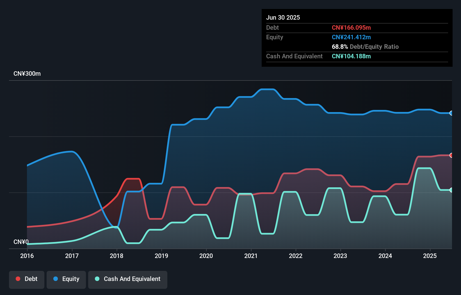The image size is (461, 295).
Task: Click the 2022 x-axis year label
Action: (296, 256)
